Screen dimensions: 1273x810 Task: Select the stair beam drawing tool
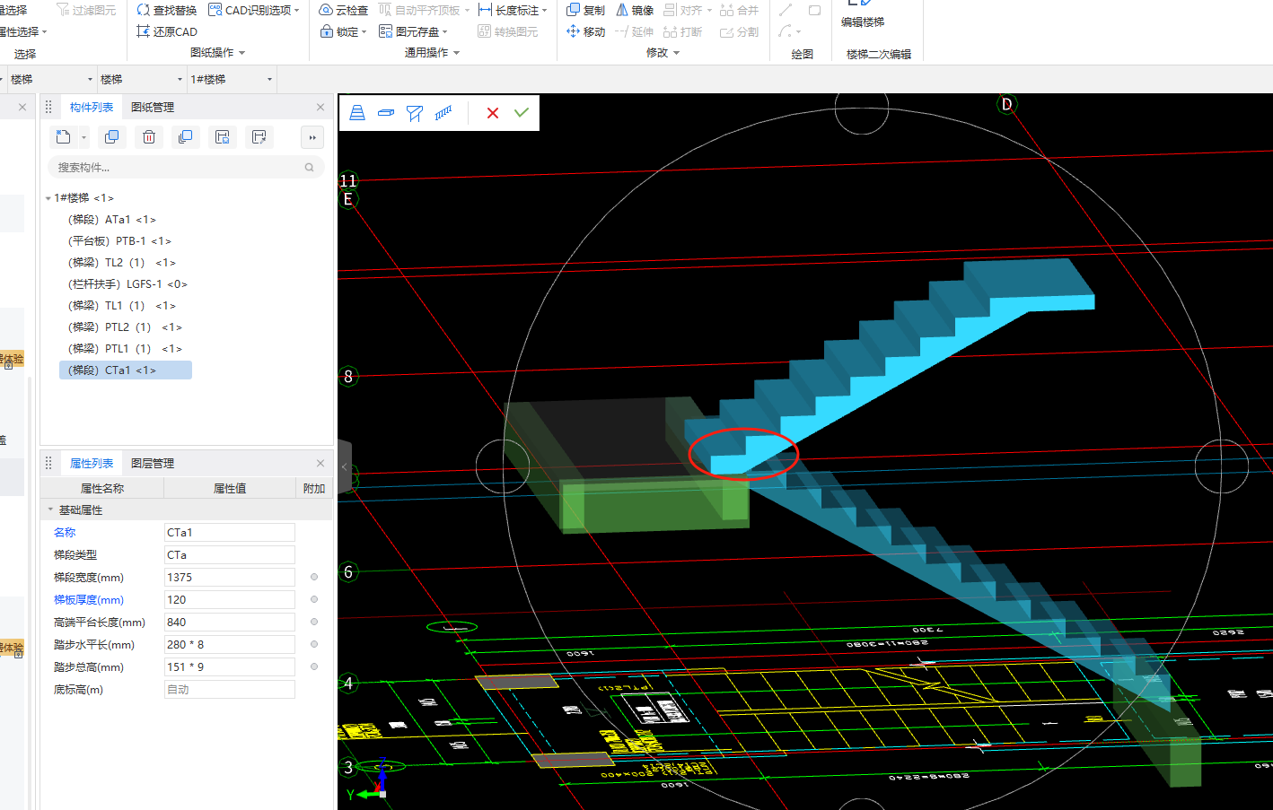(x=415, y=113)
